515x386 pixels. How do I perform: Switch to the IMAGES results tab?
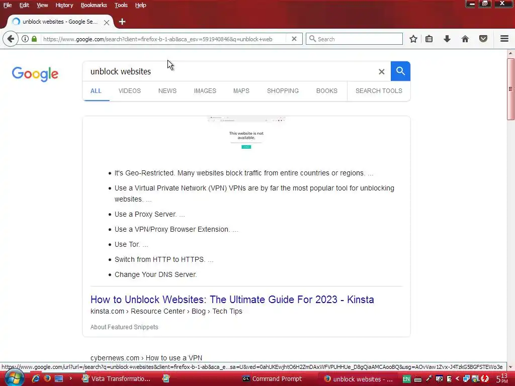click(x=205, y=91)
